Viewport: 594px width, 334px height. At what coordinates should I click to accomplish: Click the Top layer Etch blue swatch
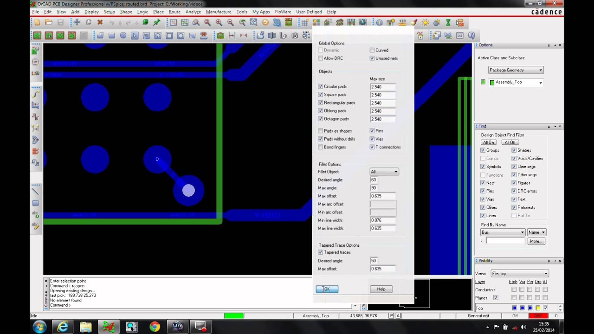pos(514,308)
